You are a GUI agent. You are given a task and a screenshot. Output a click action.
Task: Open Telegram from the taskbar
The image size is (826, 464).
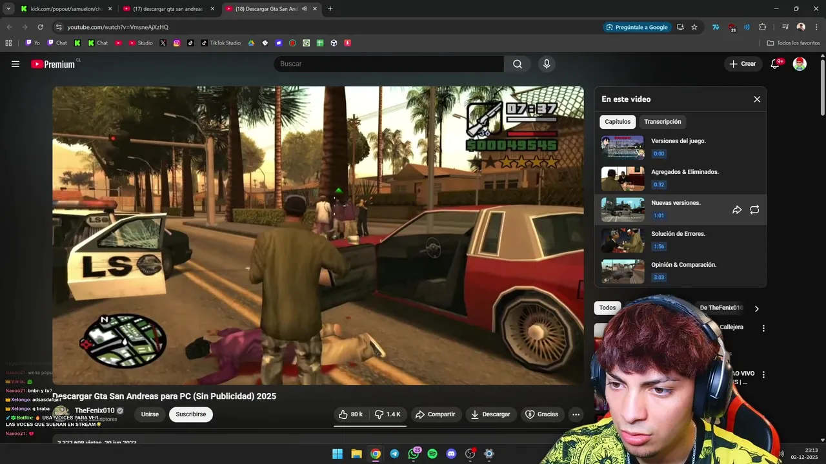point(394,454)
